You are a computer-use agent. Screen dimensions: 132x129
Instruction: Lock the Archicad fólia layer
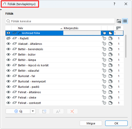[x=104, y=33]
